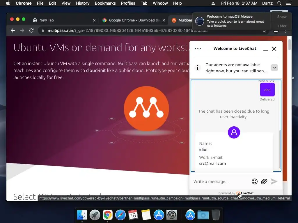
Task: Close the LiveChat chat window
Action: coord(274,49)
